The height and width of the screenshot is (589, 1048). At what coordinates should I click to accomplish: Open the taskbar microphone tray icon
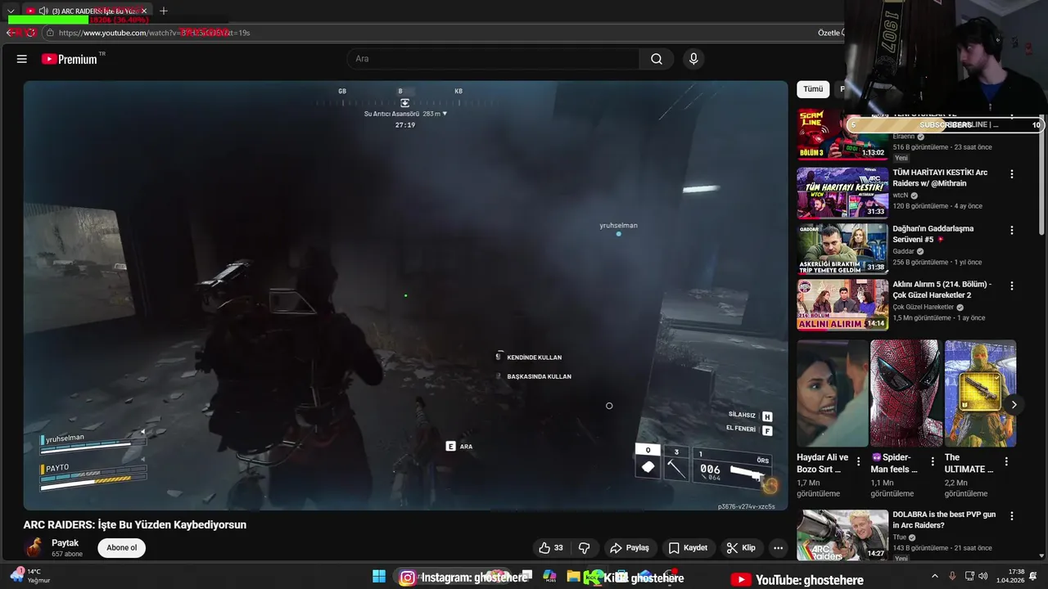pyautogui.click(x=952, y=577)
